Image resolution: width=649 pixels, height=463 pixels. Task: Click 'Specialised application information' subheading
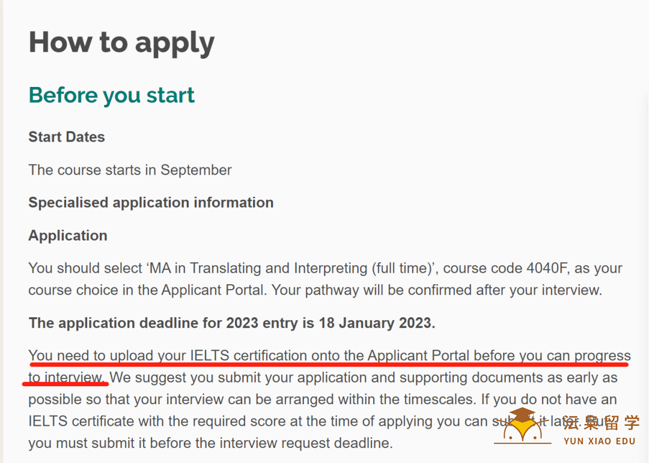point(151,203)
